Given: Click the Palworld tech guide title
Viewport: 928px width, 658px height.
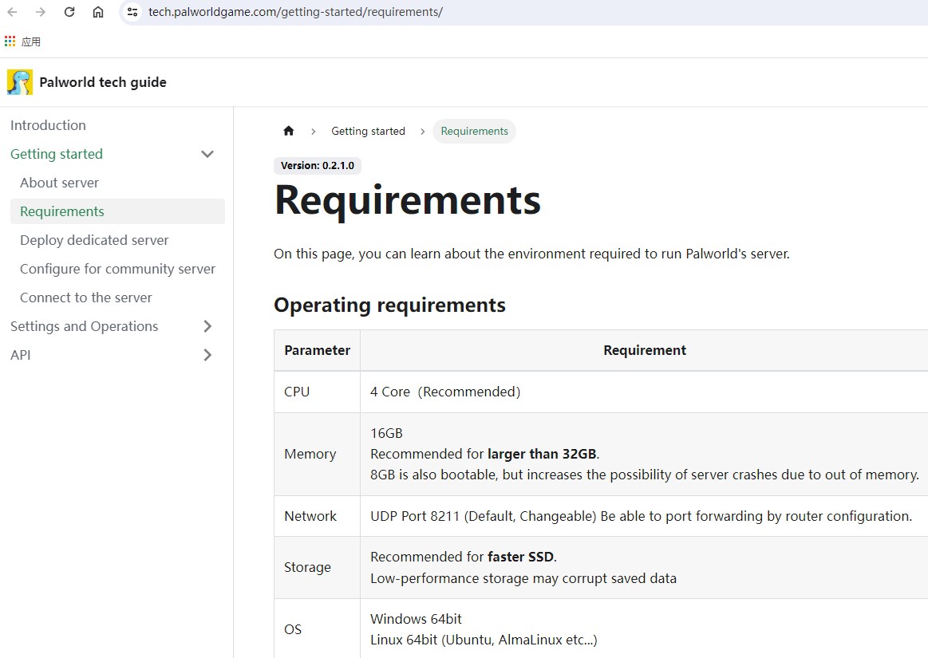Looking at the screenshot, I should [103, 82].
